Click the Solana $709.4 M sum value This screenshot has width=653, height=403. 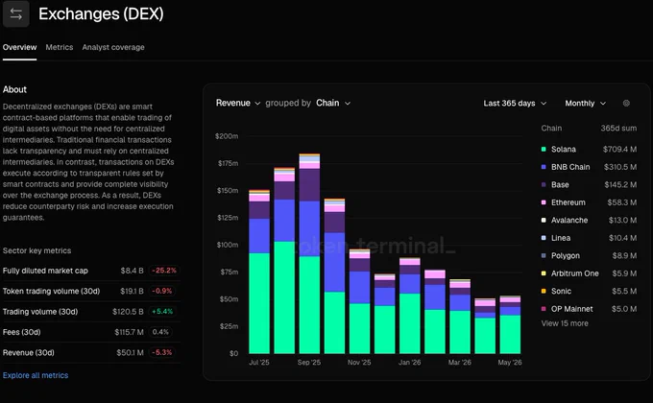tap(619, 149)
